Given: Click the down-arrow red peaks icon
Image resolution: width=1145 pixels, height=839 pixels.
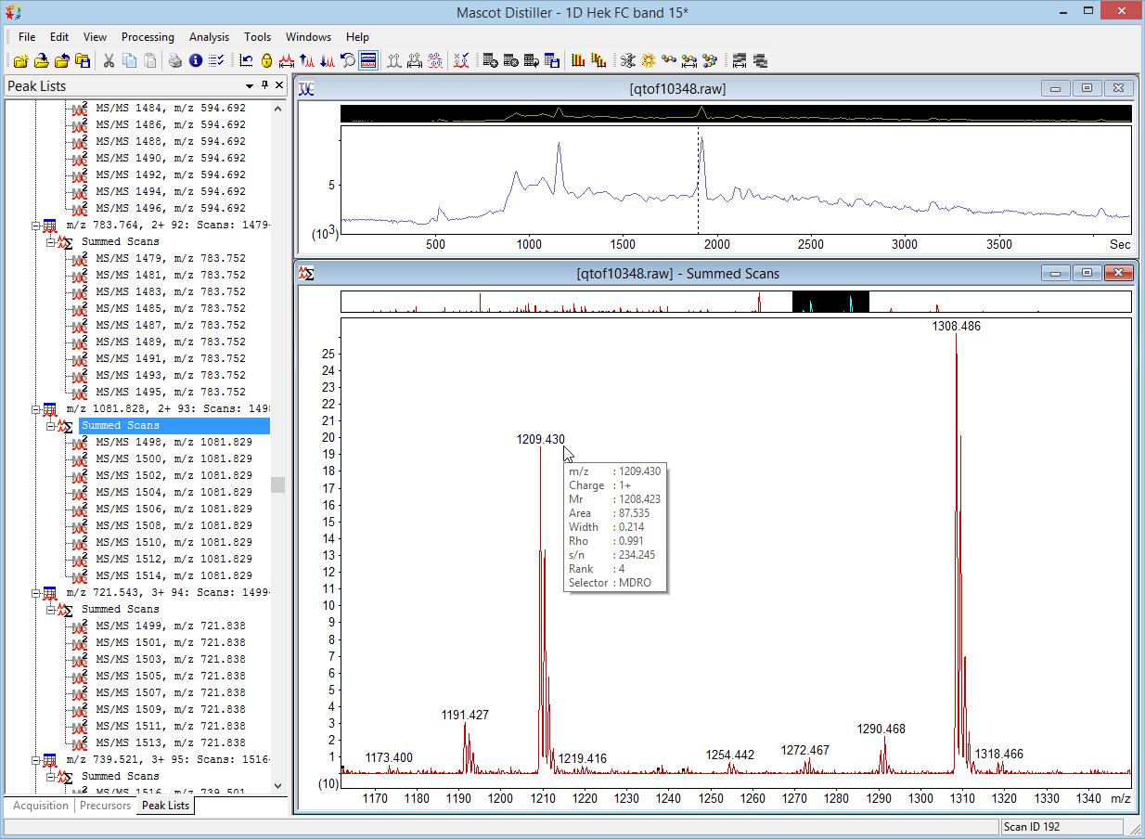Looking at the screenshot, I should [328, 61].
